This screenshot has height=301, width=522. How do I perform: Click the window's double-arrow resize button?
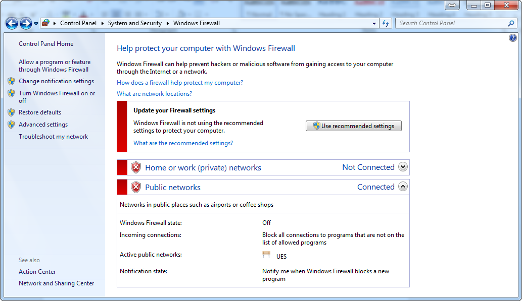coord(452,6)
